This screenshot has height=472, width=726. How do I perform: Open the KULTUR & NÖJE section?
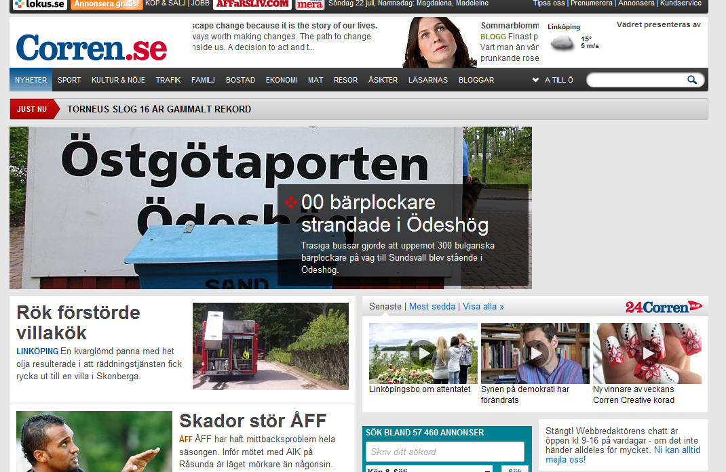click(118, 80)
